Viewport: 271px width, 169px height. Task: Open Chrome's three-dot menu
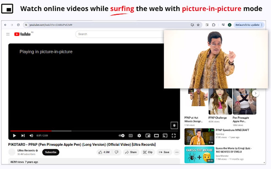click(x=262, y=25)
